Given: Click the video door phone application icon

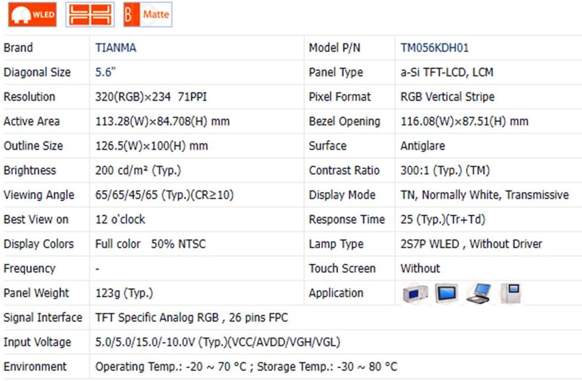Looking at the screenshot, I should (511, 293).
